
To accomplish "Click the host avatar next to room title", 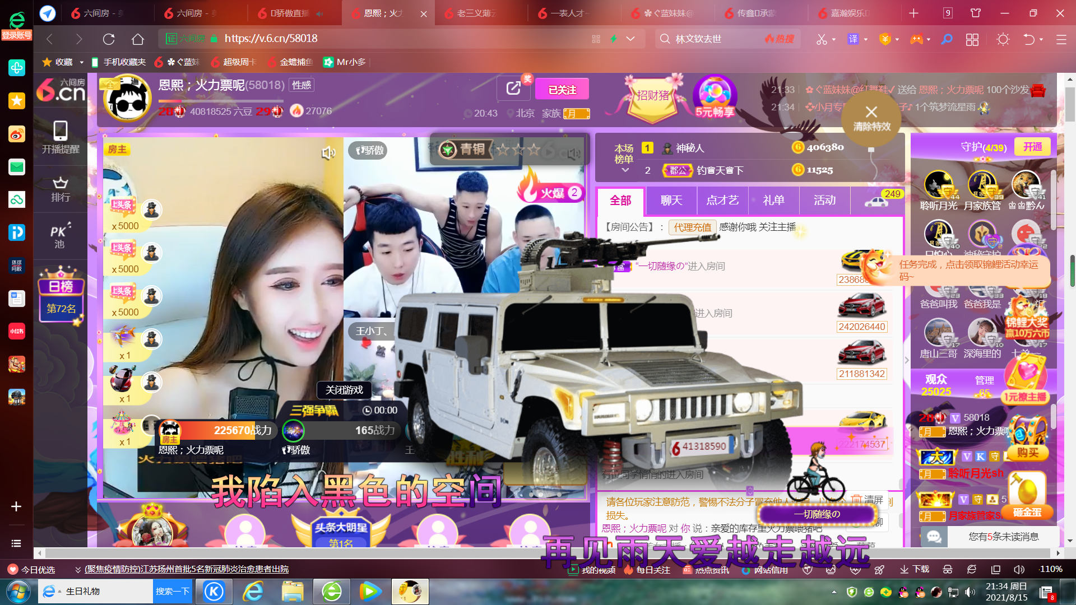I will pos(128,99).
